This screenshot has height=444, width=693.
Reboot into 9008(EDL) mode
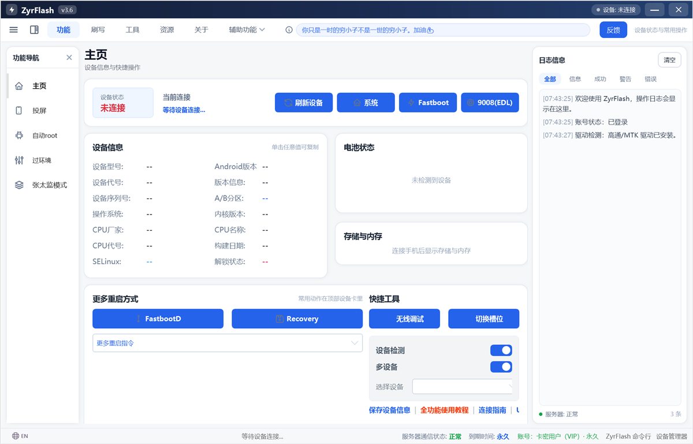(490, 103)
